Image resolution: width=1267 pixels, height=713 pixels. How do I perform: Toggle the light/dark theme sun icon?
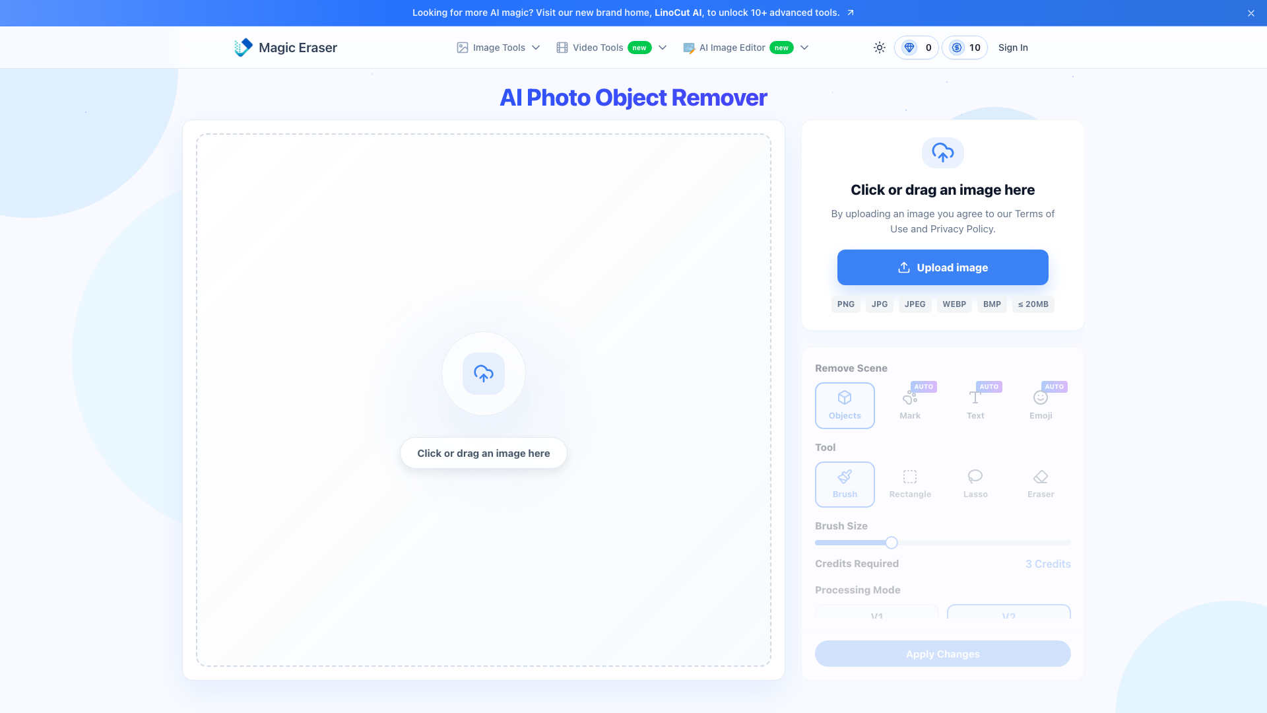(880, 48)
